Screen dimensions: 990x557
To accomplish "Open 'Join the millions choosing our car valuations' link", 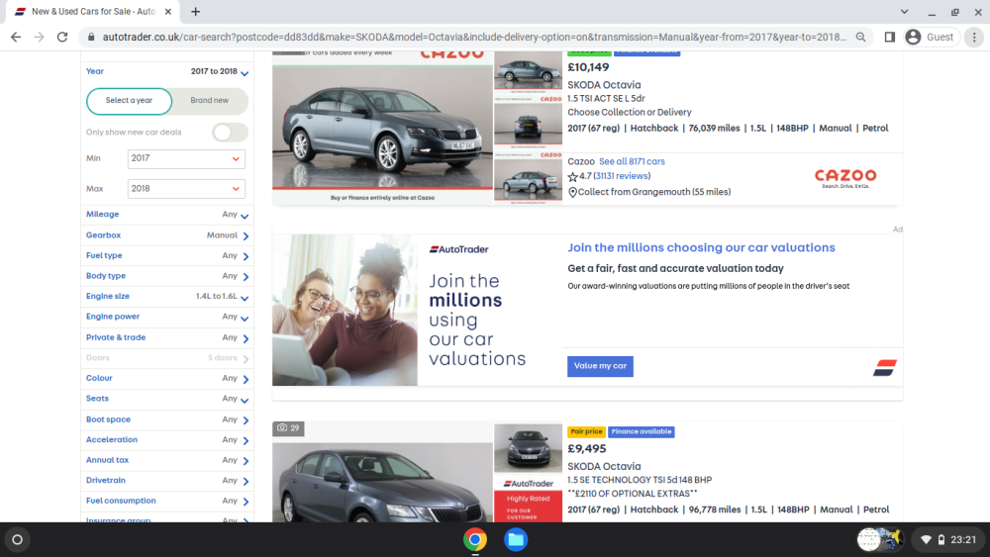I will (x=701, y=248).
